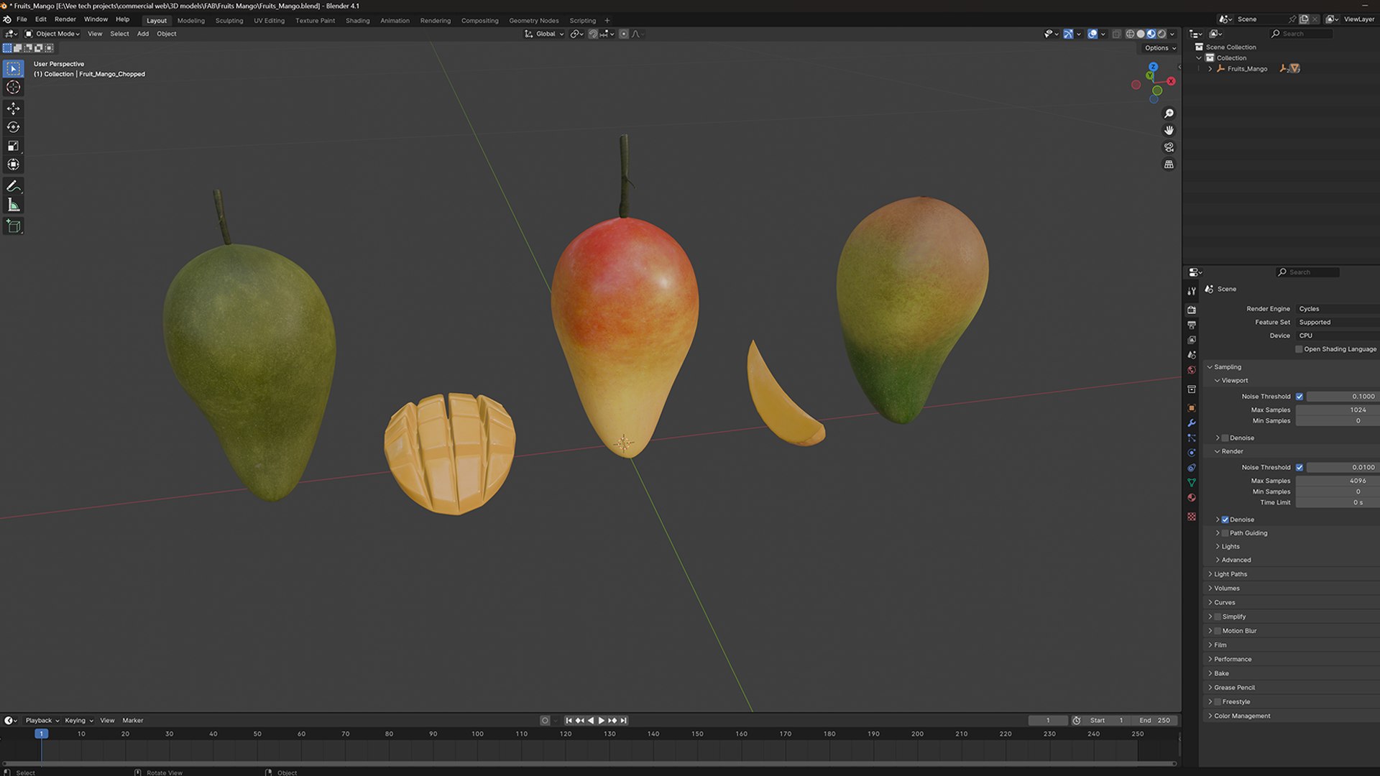Open the Render Engine dropdown
The image size is (1380, 776).
tap(1338, 309)
